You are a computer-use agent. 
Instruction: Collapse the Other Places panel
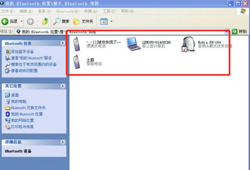[63, 86]
